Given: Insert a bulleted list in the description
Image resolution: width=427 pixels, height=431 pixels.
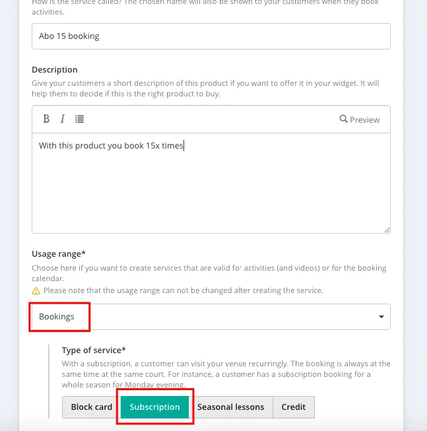Looking at the screenshot, I should [79, 119].
